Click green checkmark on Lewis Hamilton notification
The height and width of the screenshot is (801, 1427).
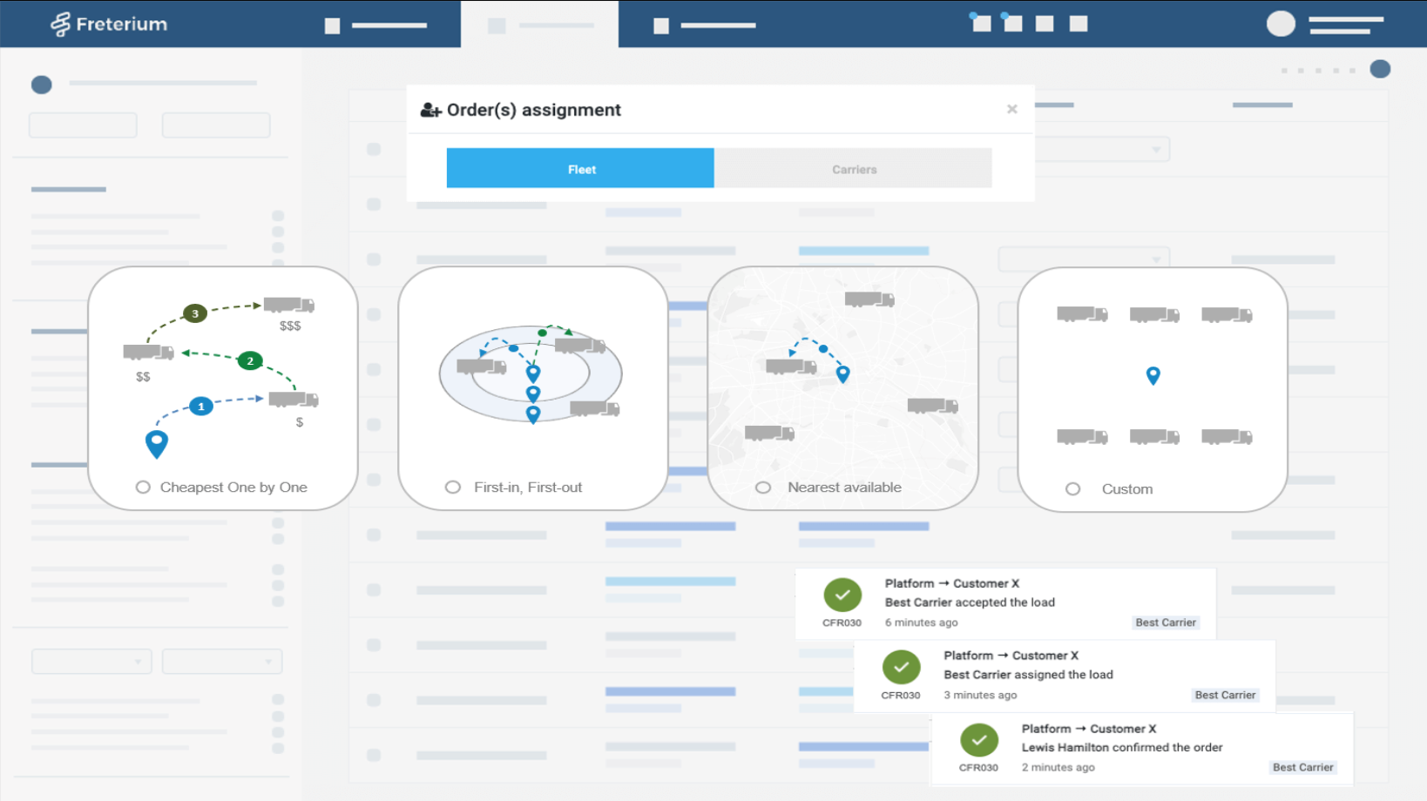point(978,740)
